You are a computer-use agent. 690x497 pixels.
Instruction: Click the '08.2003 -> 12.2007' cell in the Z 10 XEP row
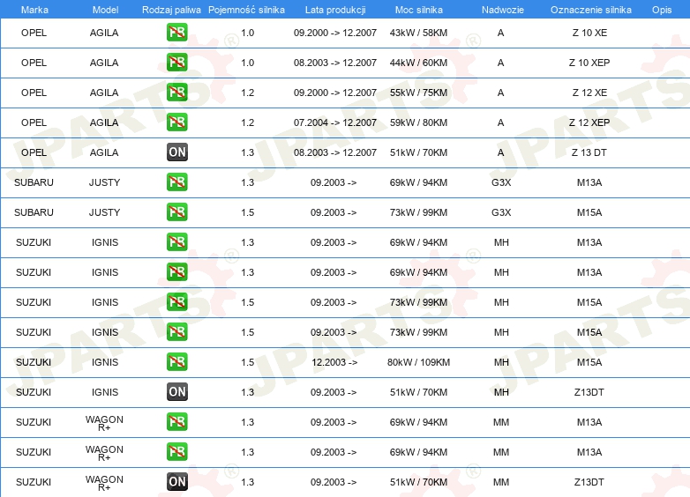tap(335, 63)
